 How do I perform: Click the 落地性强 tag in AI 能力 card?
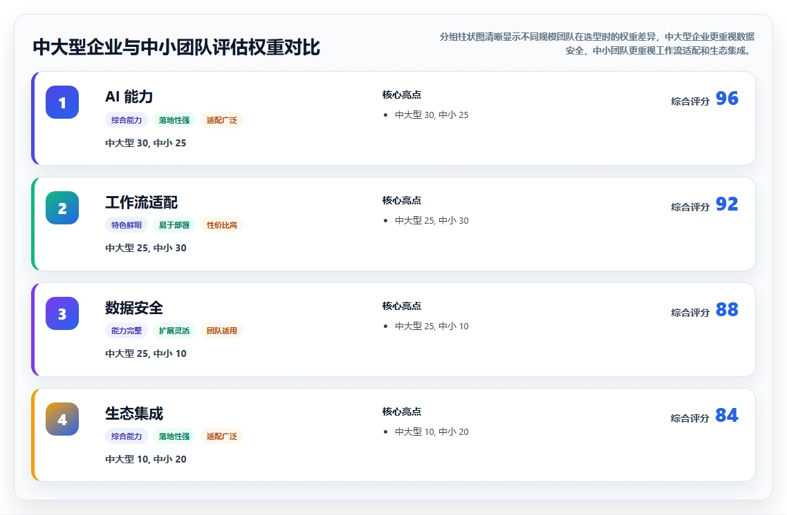pyautogui.click(x=174, y=120)
